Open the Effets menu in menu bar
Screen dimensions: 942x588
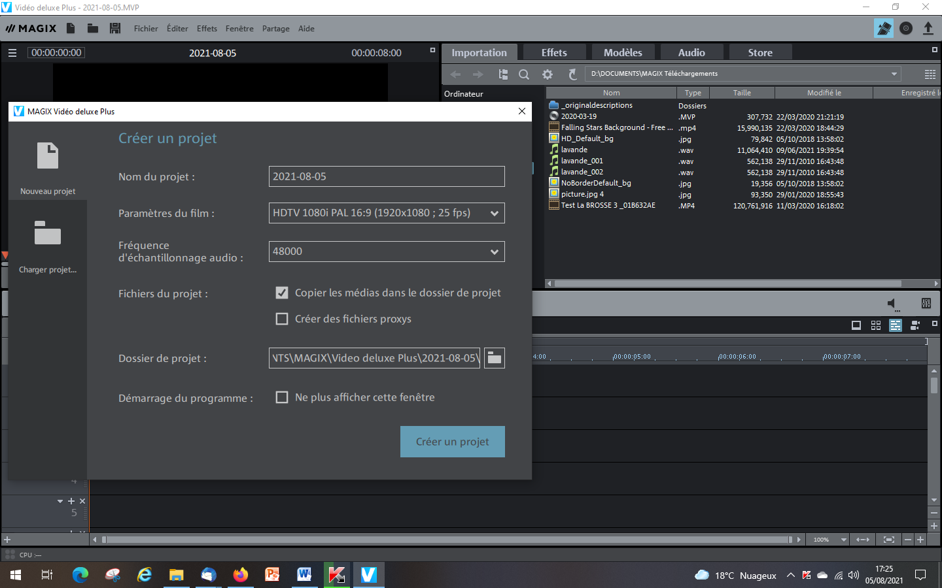tap(207, 29)
